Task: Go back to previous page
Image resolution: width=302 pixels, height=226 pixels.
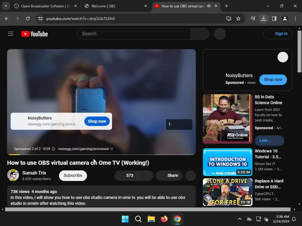Action: click(6, 19)
